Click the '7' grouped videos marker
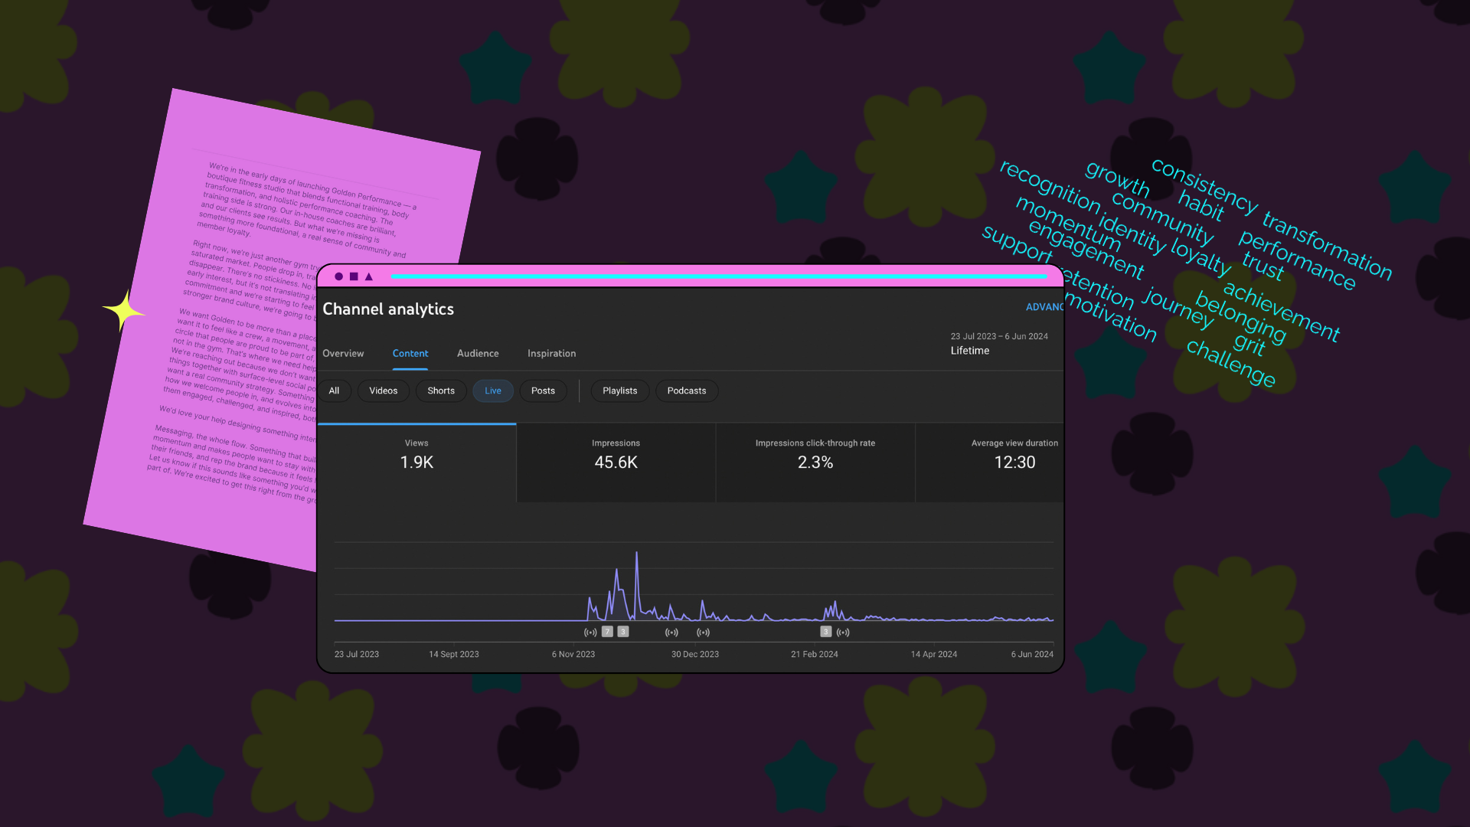 [x=607, y=632]
